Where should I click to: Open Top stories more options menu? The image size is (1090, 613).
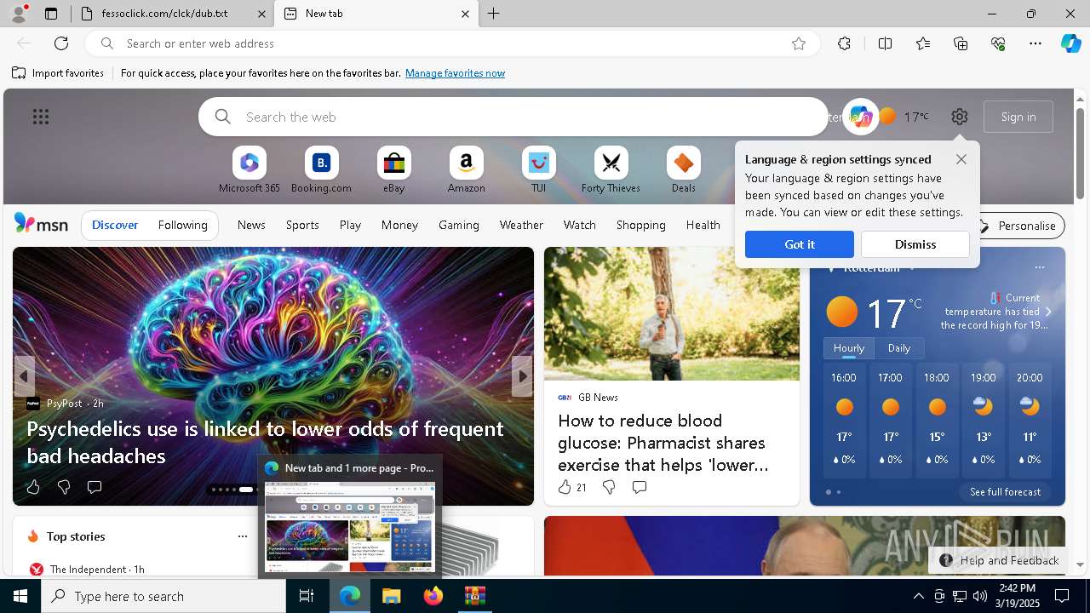click(243, 536)
